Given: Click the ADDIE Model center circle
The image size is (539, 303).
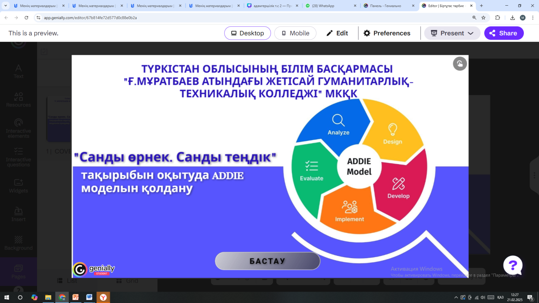Looking at the screenshot, I should point(359,166).
